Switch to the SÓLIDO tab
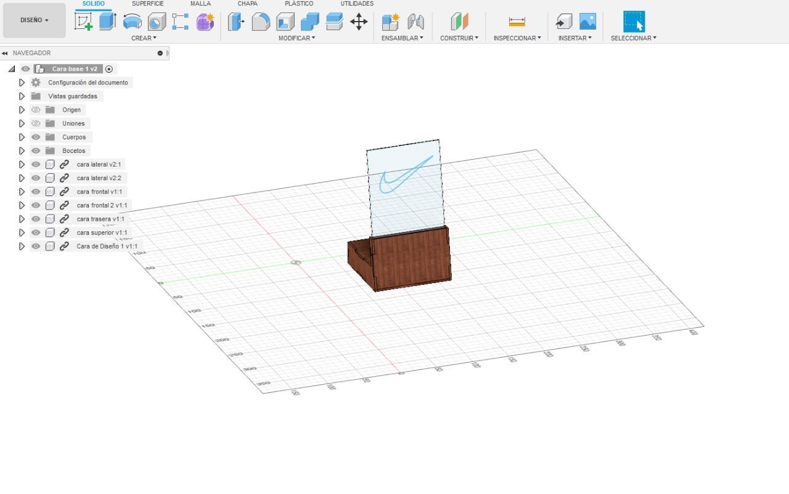 point(94,4)
